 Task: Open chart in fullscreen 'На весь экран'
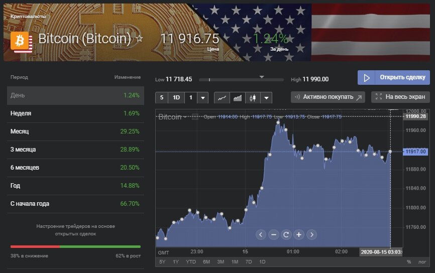click(400, 97)
